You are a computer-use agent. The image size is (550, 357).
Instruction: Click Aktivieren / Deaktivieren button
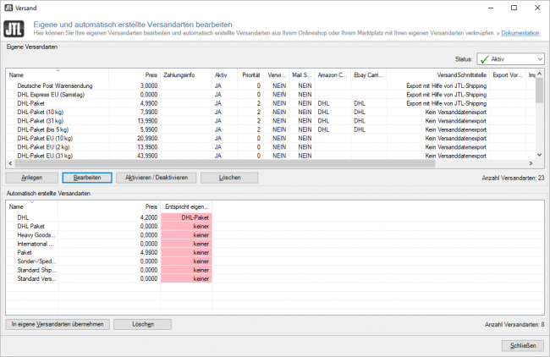click(x=157, y=178)
